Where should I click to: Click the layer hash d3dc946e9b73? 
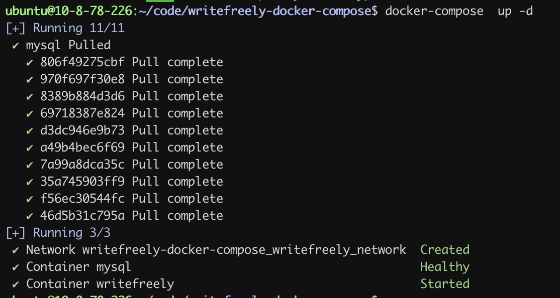click(82, 130)
